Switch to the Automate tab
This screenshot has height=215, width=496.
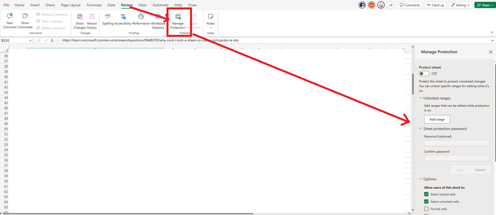point(160,5)
